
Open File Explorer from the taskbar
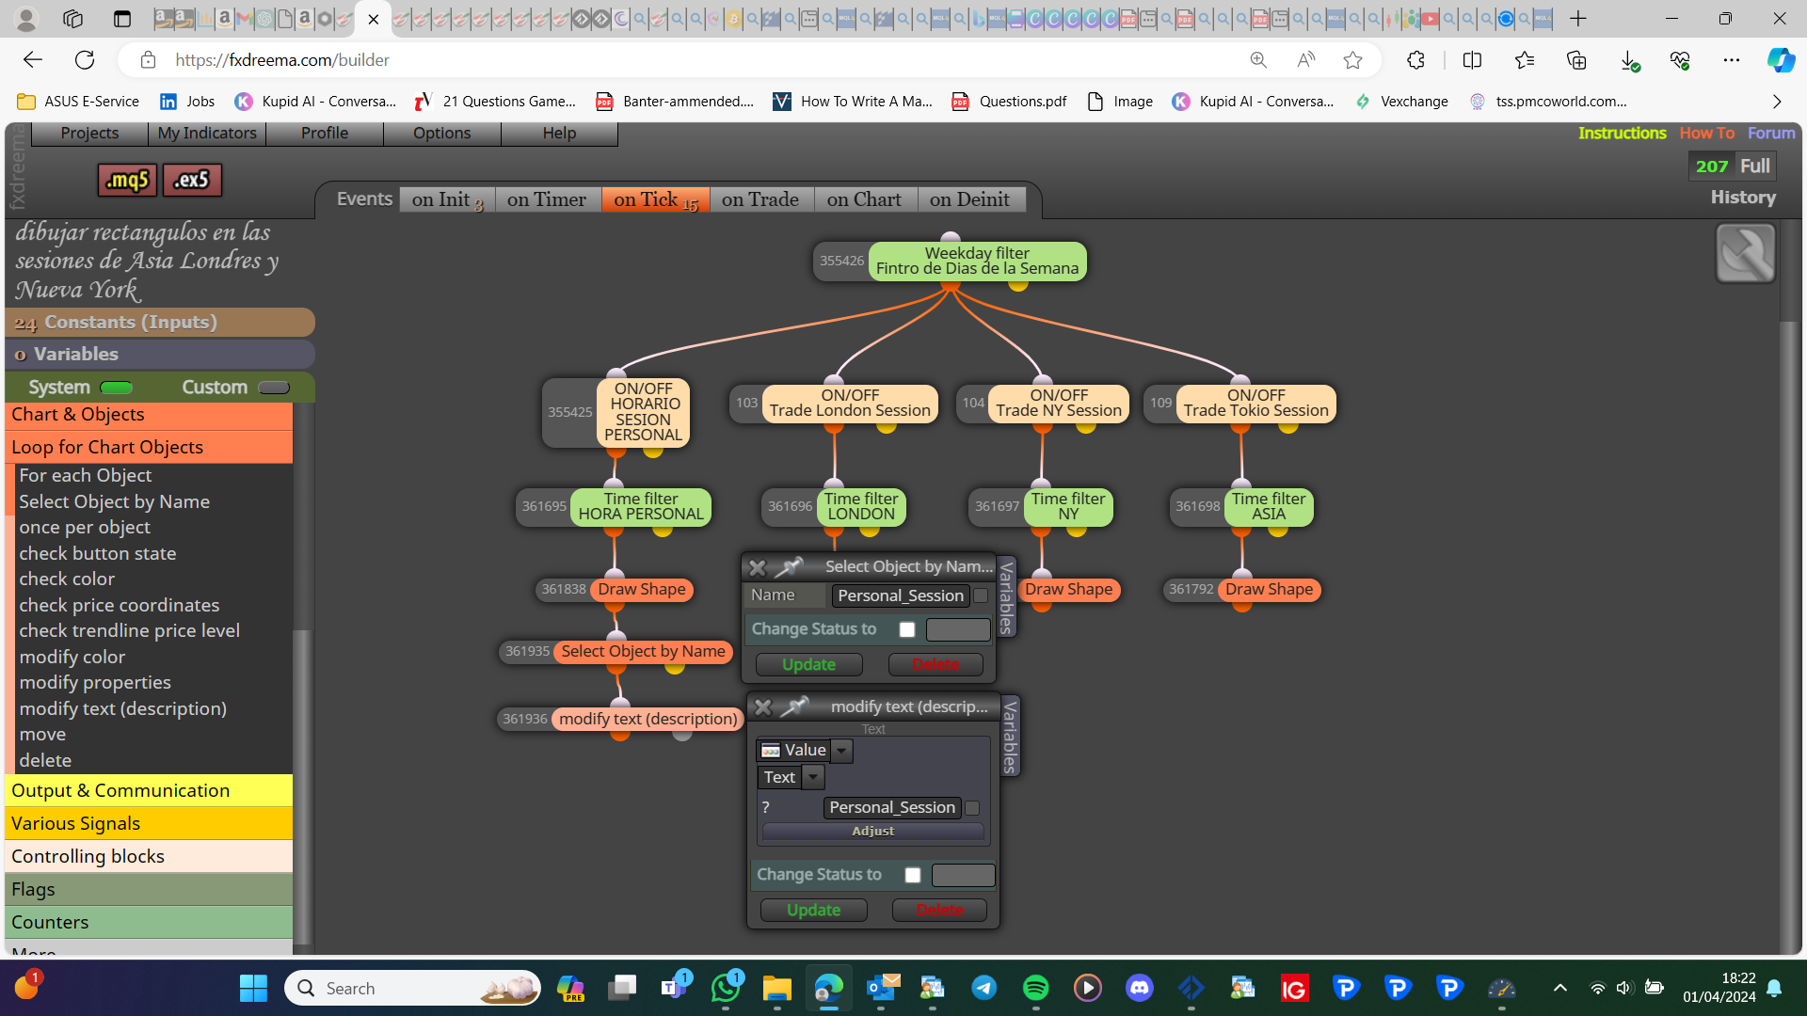point(777,988)
